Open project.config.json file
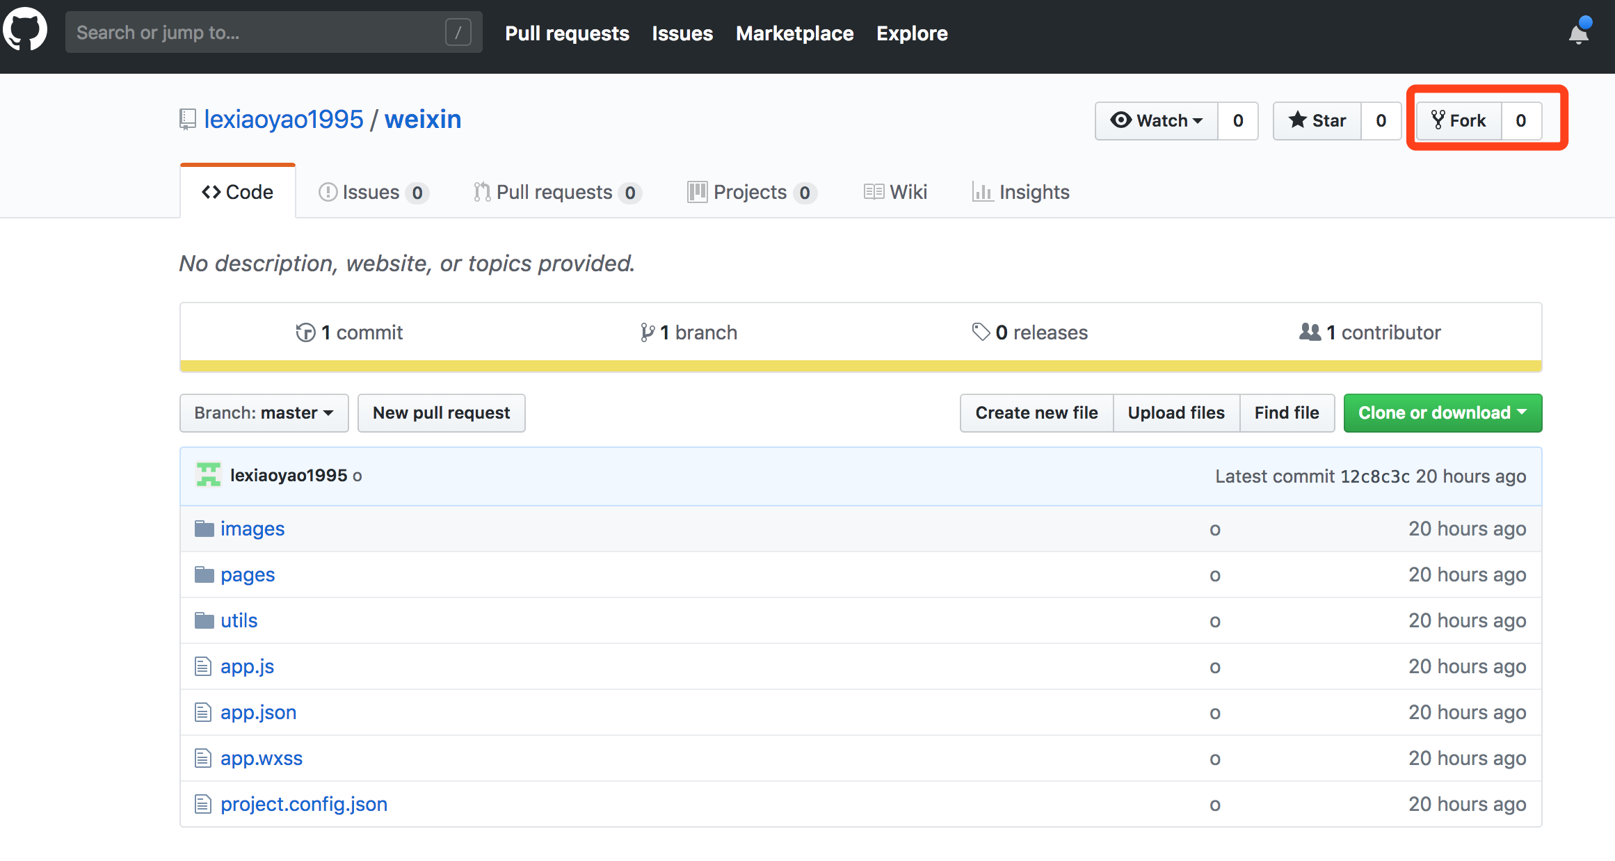Image resolution: width=1615 pixels, height=861 pixels. (x=304, y=804)
